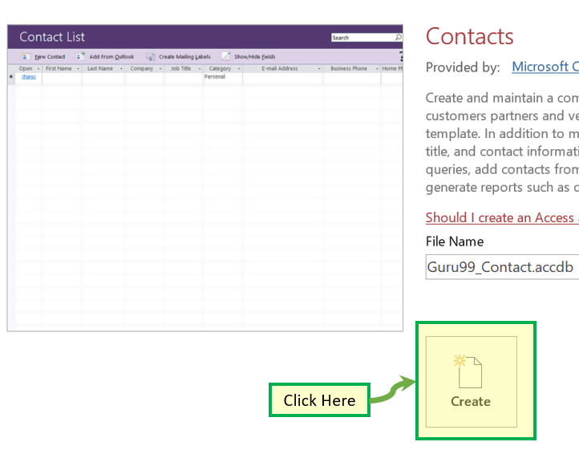
Task: Click the Create button
Action: 472,382
